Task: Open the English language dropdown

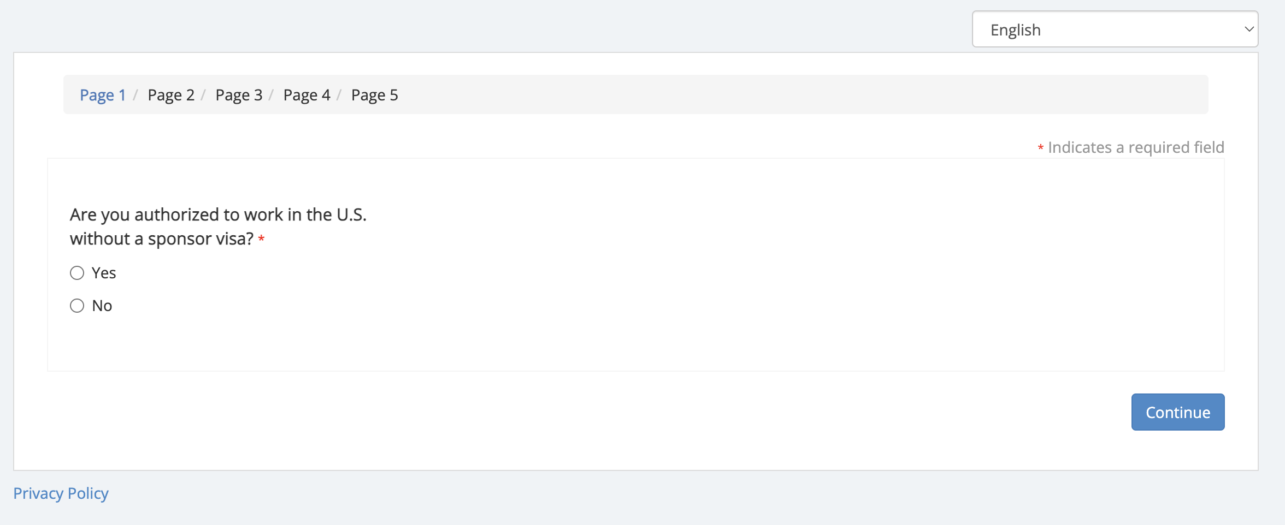Action: [x=1115, y=29]
